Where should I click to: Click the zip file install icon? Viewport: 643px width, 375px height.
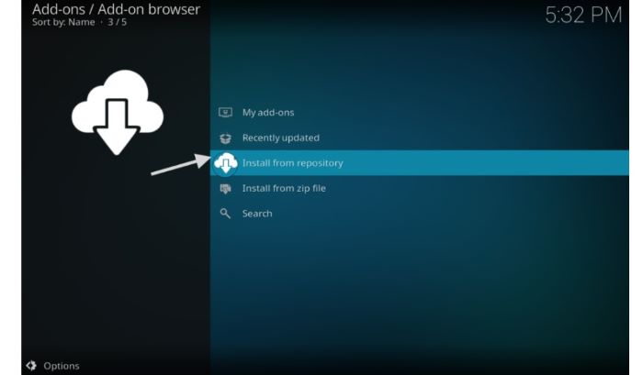coord(225,189)
